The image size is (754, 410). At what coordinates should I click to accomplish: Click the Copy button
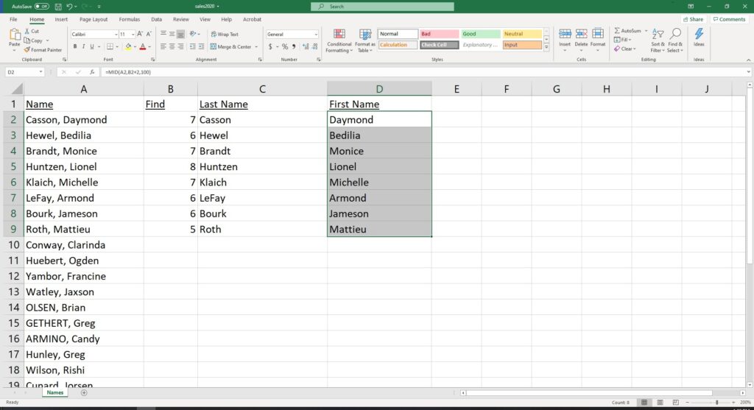click(34, 41)
